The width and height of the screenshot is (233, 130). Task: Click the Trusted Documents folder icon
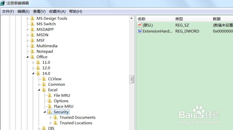(56, 117)
